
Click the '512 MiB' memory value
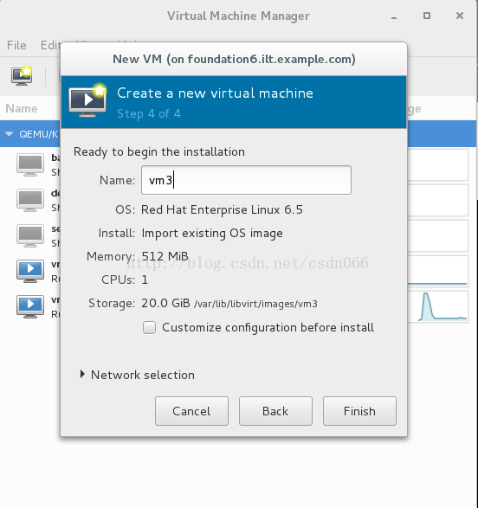tap(165, 256)
